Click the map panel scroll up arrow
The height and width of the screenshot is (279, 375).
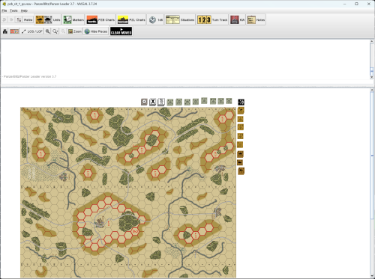pos(372,90)
